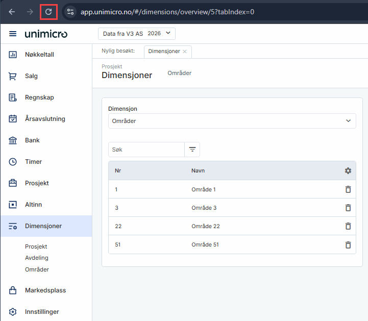Open Regnskap in the sidebar
The image size is (368, 321).
(x=39, y=97)
